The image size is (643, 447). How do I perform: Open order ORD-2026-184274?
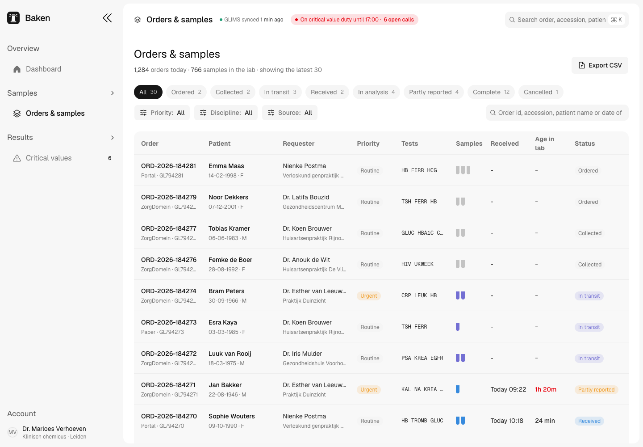[169, 291]
